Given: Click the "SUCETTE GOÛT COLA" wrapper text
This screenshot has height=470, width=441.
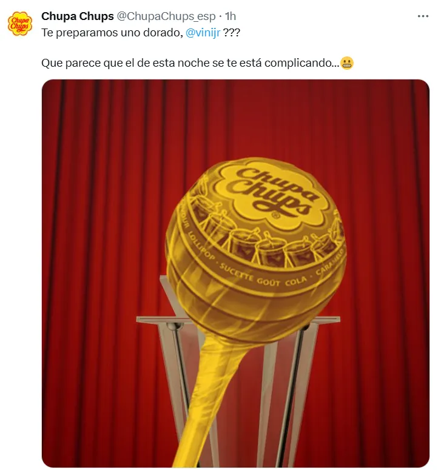Looking at the screenshot, I should (263, 276).
